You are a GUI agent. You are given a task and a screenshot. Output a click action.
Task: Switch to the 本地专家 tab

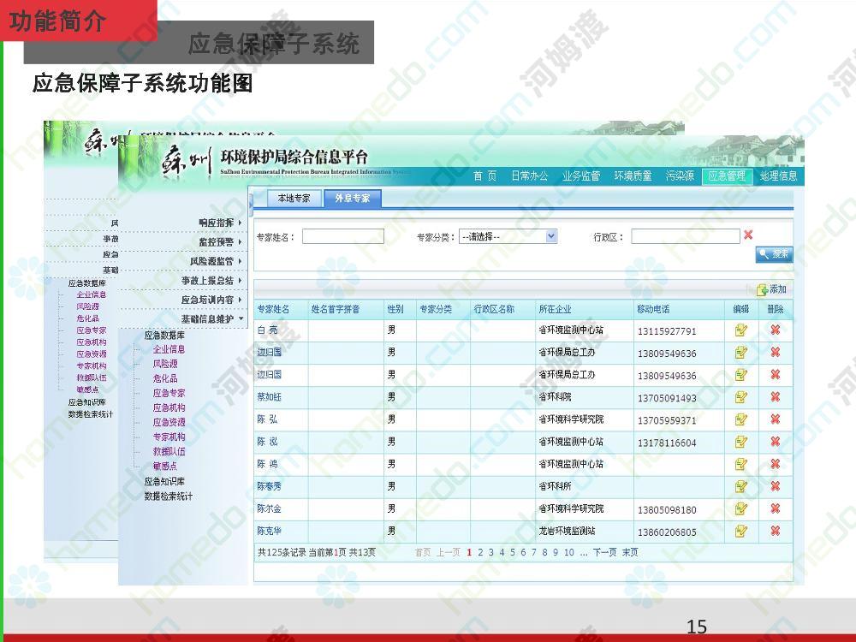(294, 199)
